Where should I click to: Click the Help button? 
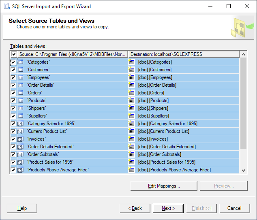[22, 208]
